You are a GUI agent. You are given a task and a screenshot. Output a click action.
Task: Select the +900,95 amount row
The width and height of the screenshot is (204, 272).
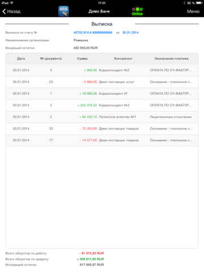(x=102, y=70)
